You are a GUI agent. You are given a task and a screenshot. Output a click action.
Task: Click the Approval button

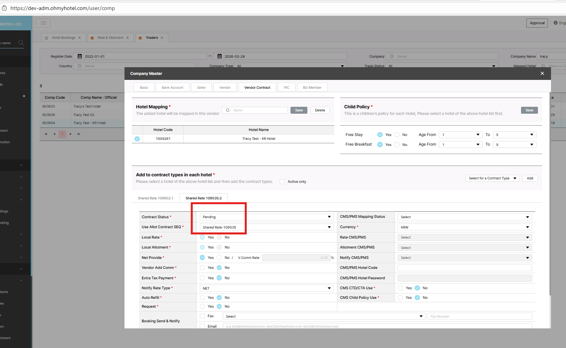537,23
